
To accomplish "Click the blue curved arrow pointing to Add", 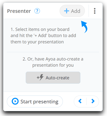I will click(84, 27).
